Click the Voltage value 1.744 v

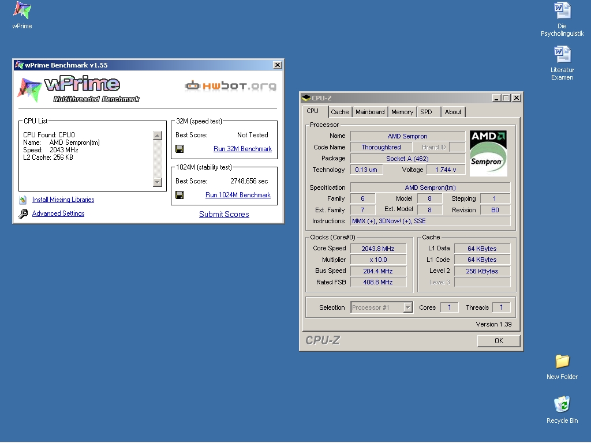446,170
